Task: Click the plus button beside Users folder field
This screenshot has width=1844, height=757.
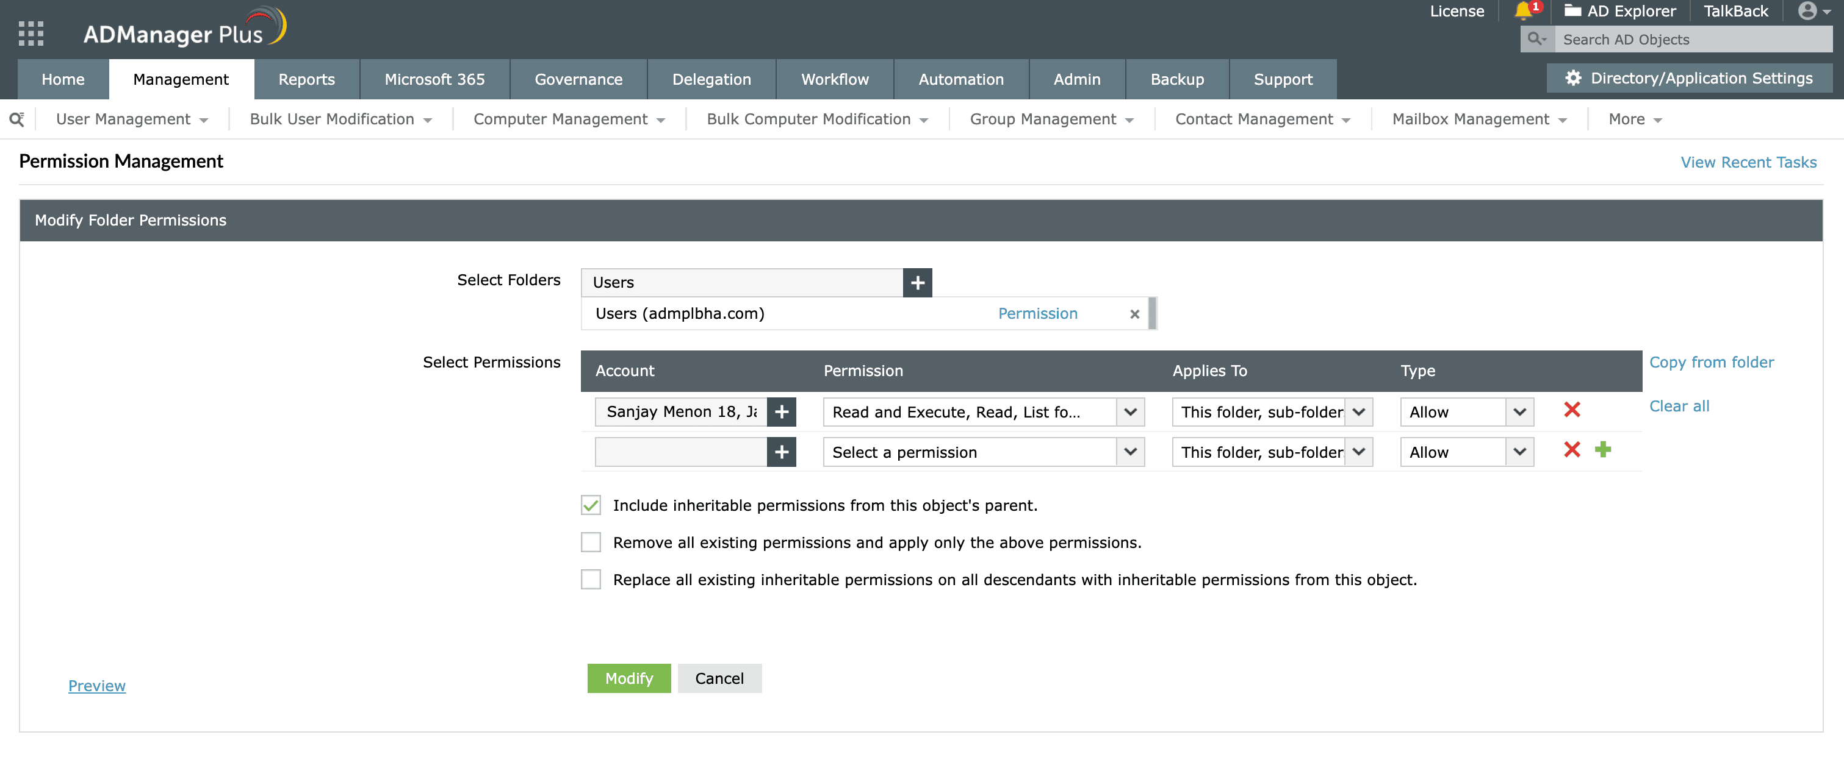Action: [917, 282]
